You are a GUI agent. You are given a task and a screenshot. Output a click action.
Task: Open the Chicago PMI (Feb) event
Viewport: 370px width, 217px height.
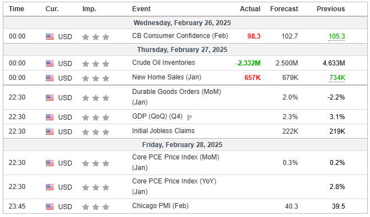(x=160, y=206)
